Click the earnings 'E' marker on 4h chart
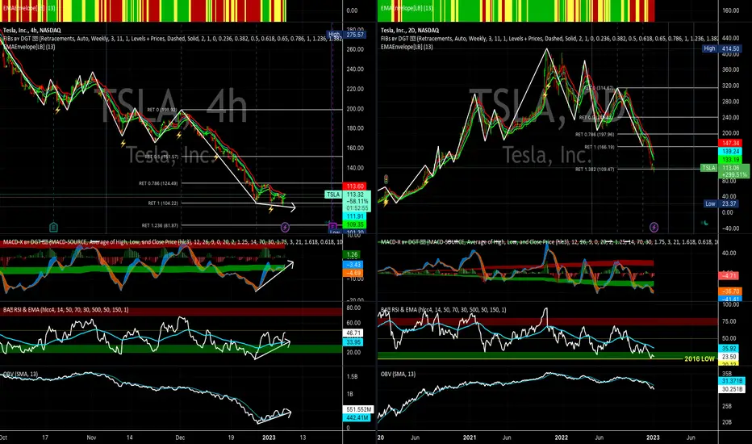Viewport: 752px width, 444px height. pos(54,227)
